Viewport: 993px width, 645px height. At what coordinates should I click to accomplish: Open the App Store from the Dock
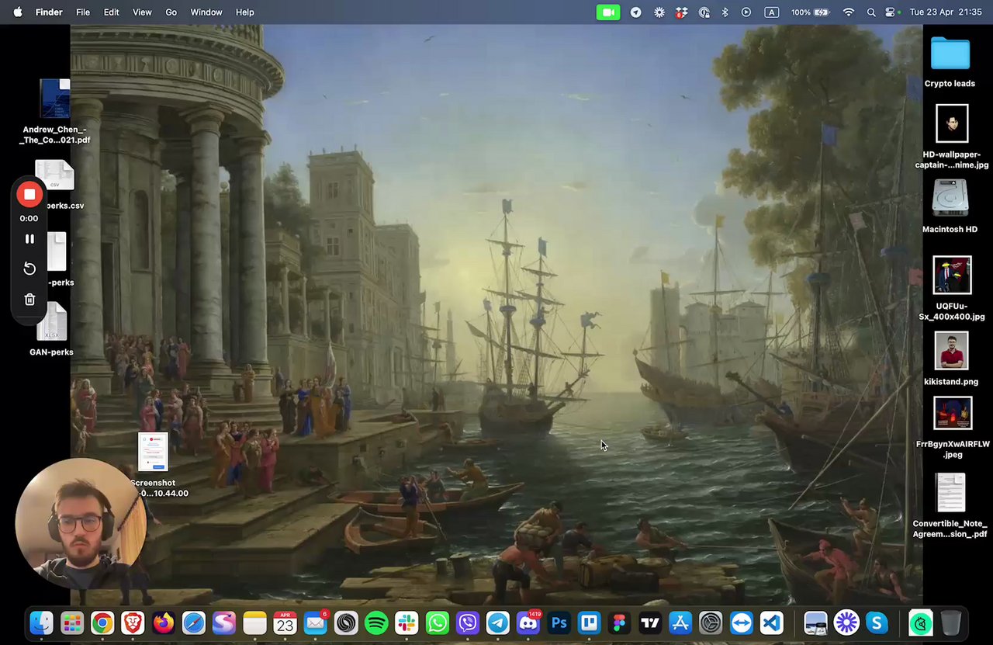coord(680,622)
